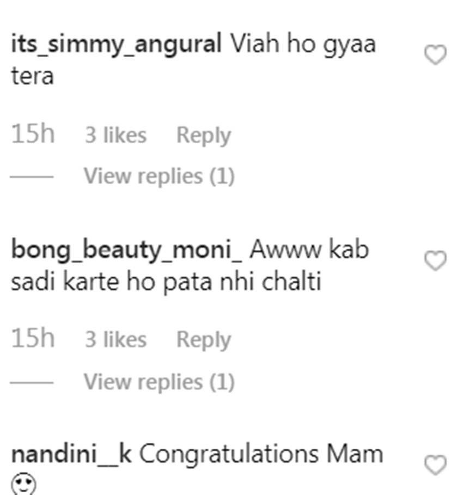
Task: Reply to bong_beauty_moni_'s comment
Action: tap(203, 340)
